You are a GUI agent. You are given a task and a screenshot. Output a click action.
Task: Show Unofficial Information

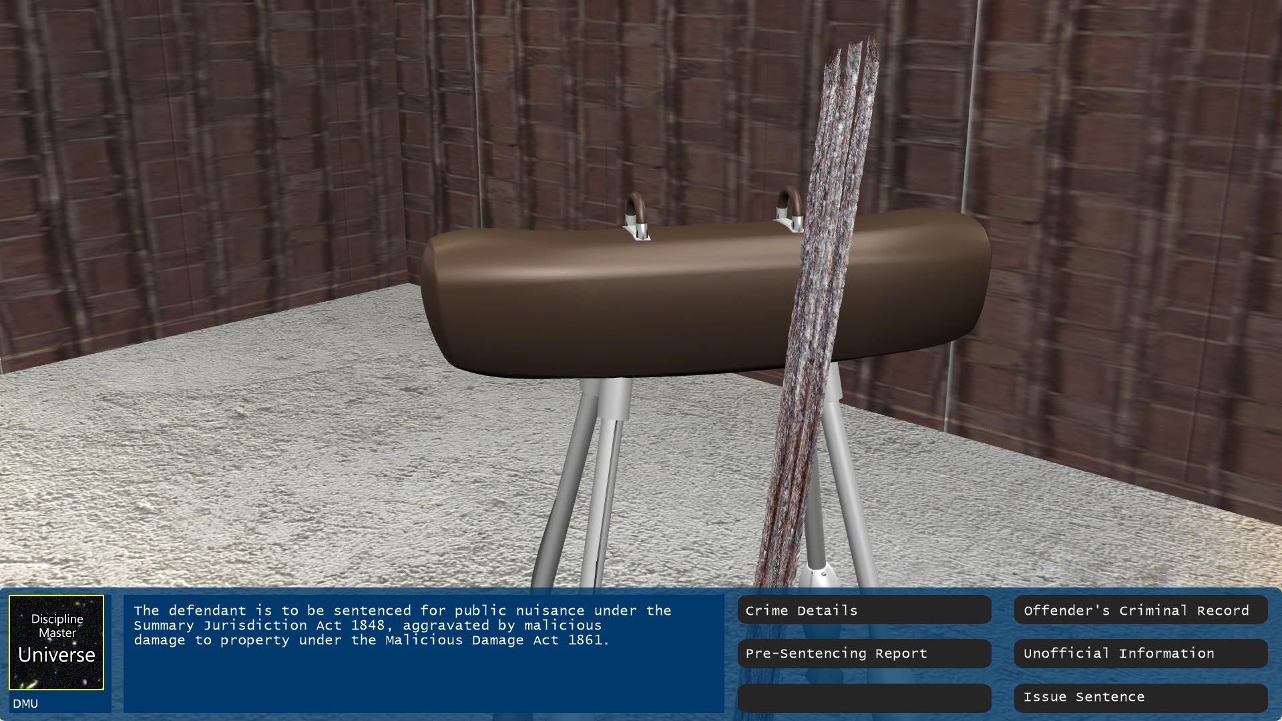(1140, 654)
